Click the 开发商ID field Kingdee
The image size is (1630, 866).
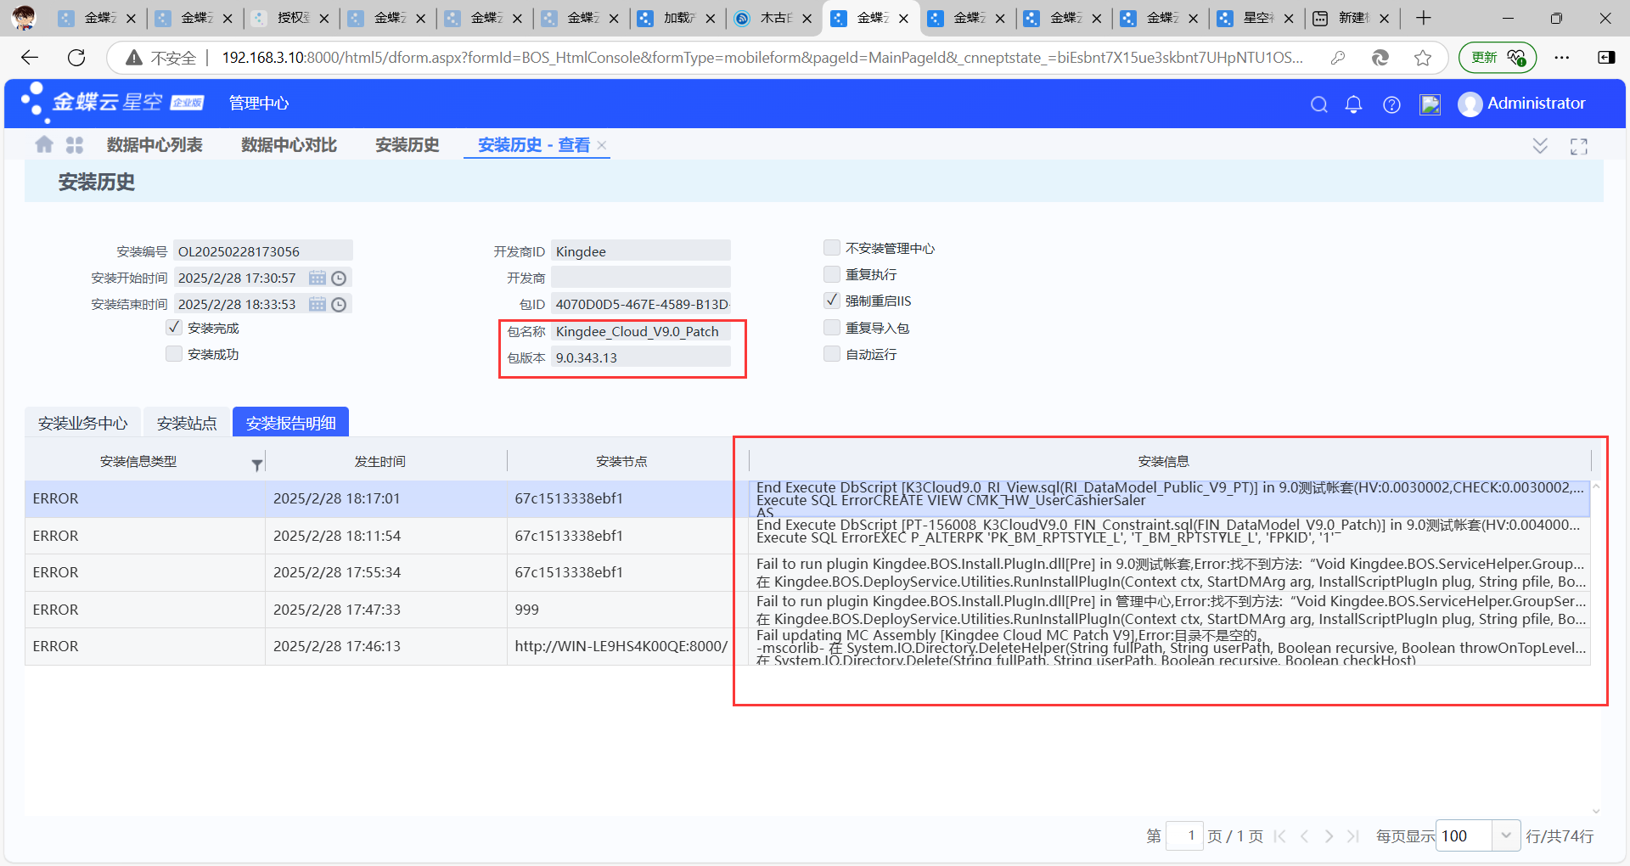coord(641,251)
